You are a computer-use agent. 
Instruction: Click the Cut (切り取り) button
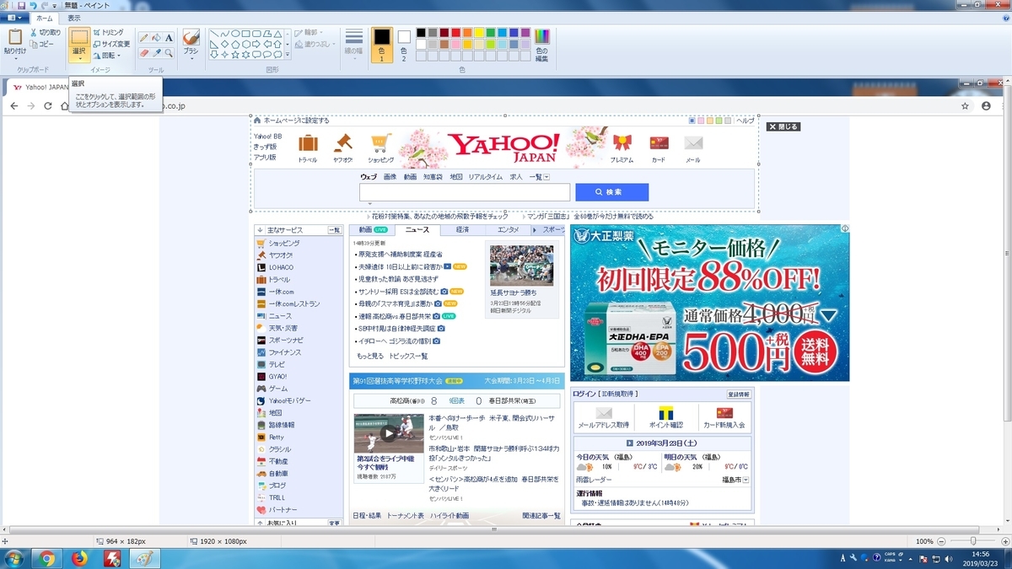(45, 32)
